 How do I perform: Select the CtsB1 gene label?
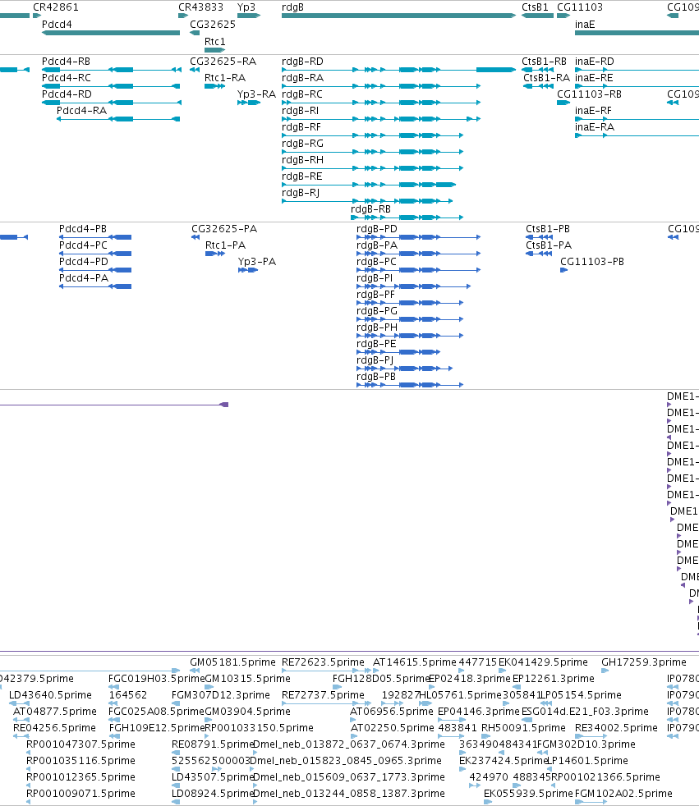tap(535, 7)
